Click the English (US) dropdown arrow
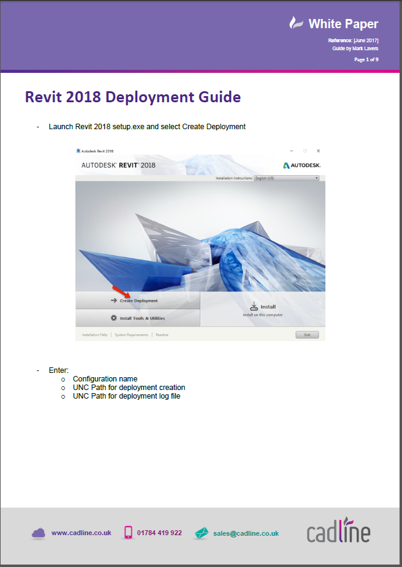This screenshot has height=567, width=402. click(x=317, y=178)
